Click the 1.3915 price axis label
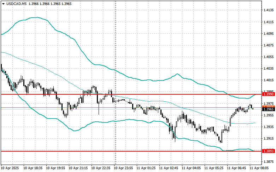Image resolution: width=276 pixels, height=172 pixels. click(269, 138)
